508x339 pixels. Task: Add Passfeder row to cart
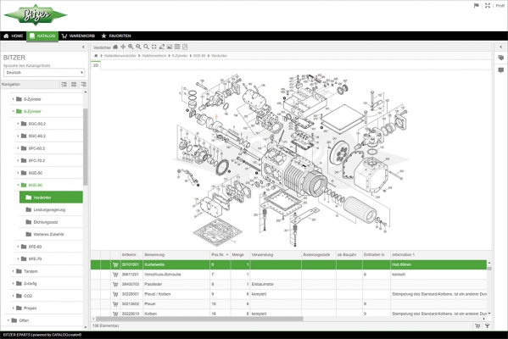tap(115, 284)
